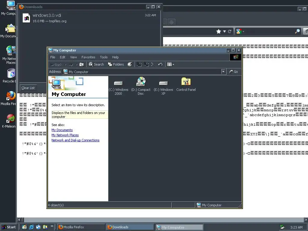Click the Move To toolbar icon
Image resolution: width=308 pixels, height=231 pixels.
tap(139, 64)
